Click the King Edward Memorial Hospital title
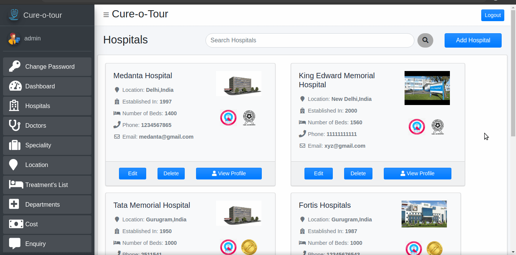This screenshot has height=255, width=516. point(337,80)
